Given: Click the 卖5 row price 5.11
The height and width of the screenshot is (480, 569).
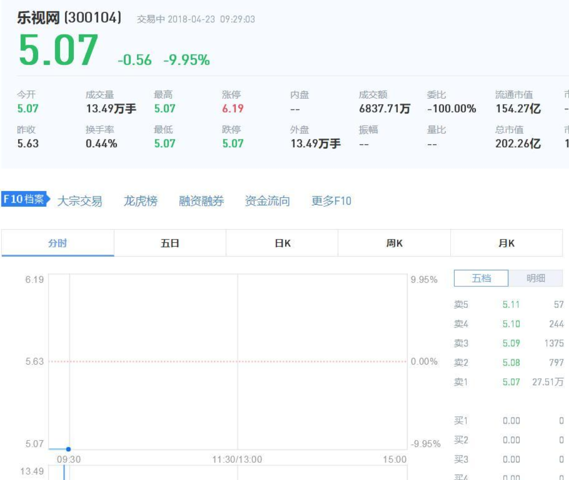Looking at the screenshot, I should click(511, 305).
